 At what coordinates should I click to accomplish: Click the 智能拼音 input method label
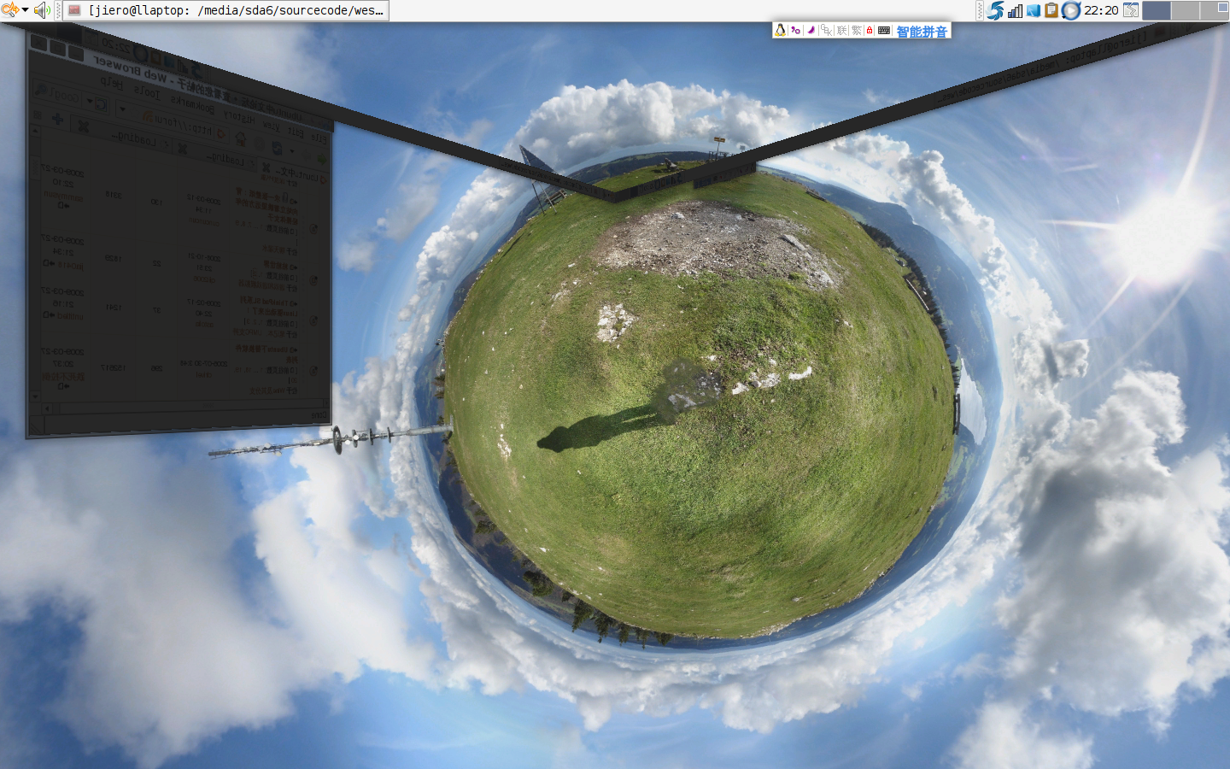coord(922,31)
